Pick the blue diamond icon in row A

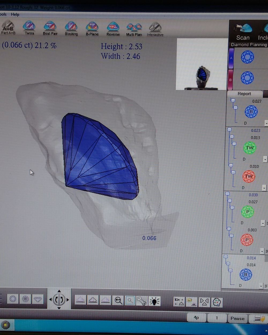tap(247, 57)
